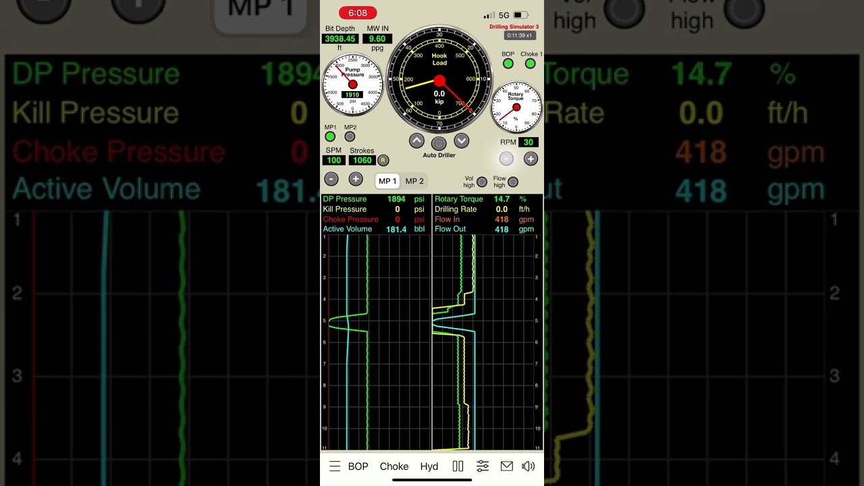Toggle sound with the speaker icon
This screenshot has width=864, height=486.
click(529, 466)
